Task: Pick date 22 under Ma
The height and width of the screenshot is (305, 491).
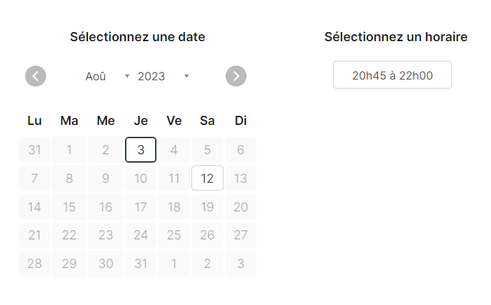Action: [x=69, y=235]
